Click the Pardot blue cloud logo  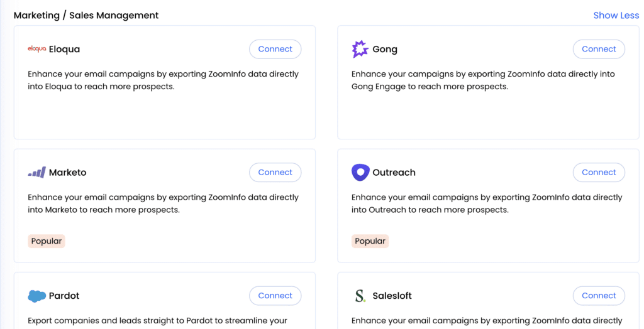(x=36, y=296)
